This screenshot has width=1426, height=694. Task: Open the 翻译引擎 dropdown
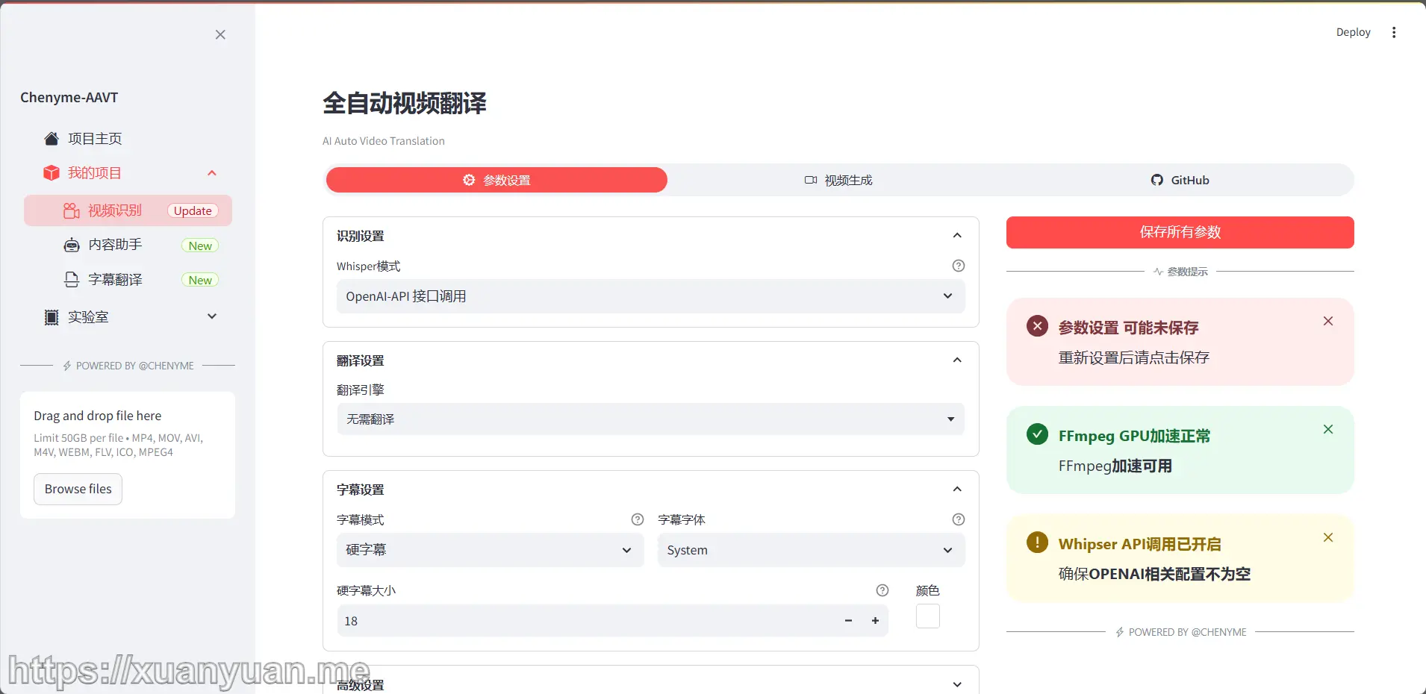click(651, 419)
